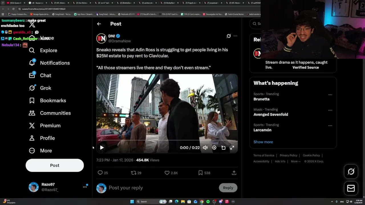The height and width of the screenshot is (205, 365).
Task: Click Show more under What's happening
Action: [x=263, y=142]
